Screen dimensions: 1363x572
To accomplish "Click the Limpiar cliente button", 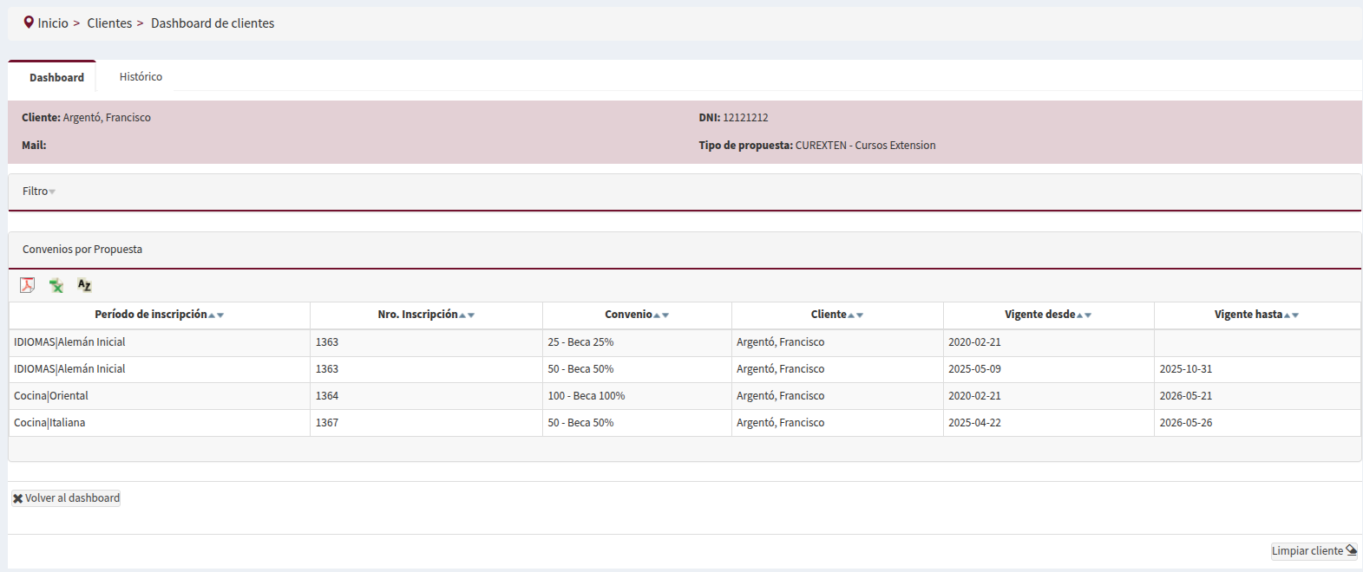I will [x=1314, y=551].
